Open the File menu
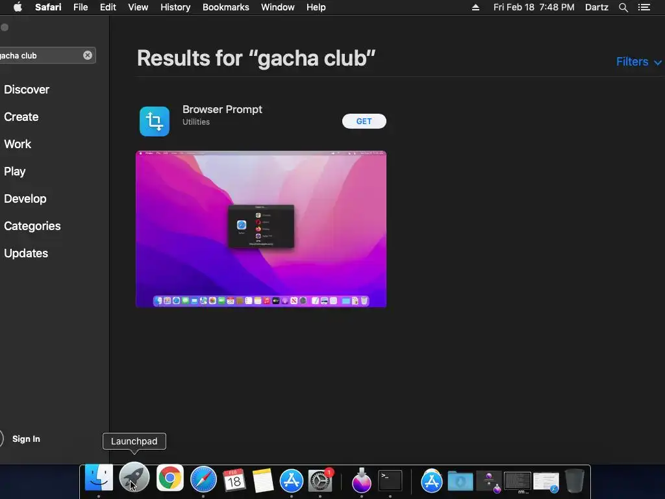Screen dimensions: 665x499 (x=80, y=7)
